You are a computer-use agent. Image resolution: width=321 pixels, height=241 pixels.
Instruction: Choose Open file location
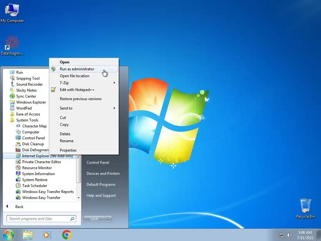tap(84, 76)
